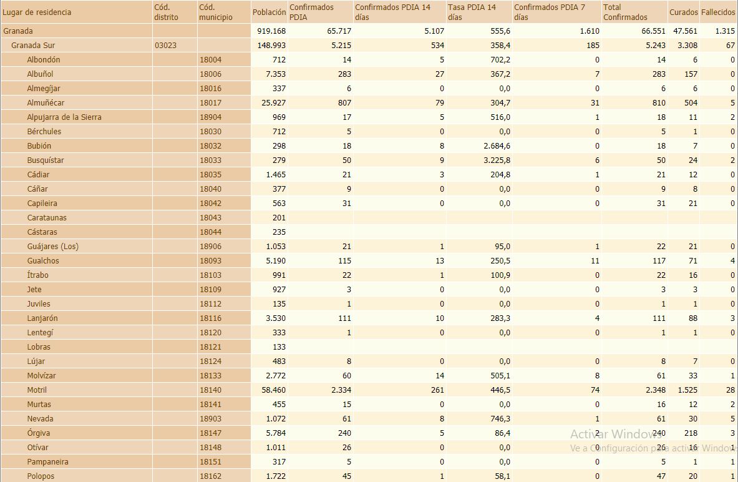Viewport: 738px width, 482px height.
Task: Select the Juviles row label
Action: pyautogui.click(x=39, y=304)
